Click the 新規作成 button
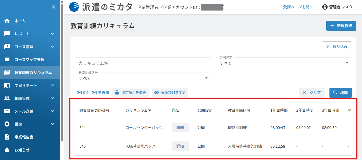This screenshot has width=362, height=160. pos(341,26)
